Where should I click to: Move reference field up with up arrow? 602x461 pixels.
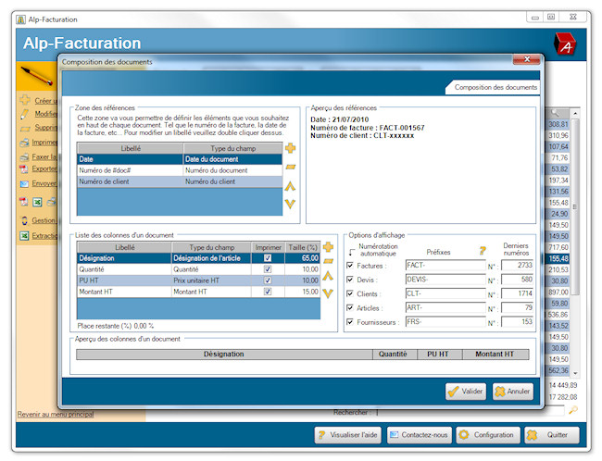click(290, 185)
